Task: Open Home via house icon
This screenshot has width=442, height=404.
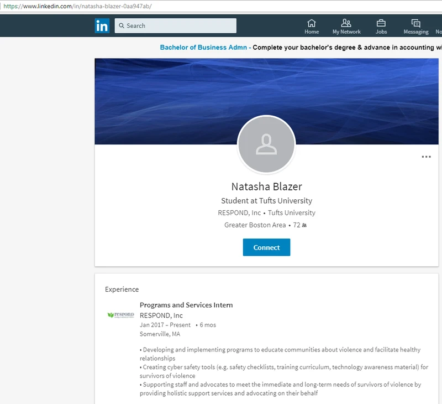Action: click(312, 23)
